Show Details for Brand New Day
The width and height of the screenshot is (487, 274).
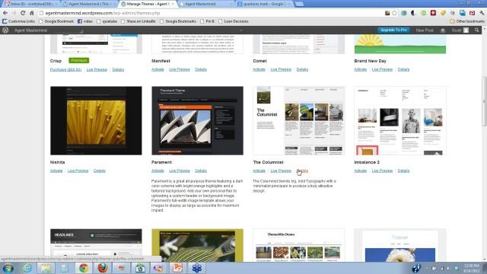[403, 69]
